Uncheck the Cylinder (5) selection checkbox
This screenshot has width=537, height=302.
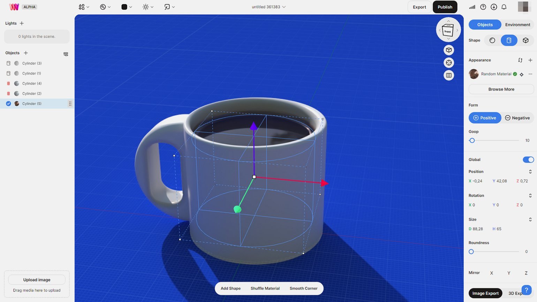point(8,104)
